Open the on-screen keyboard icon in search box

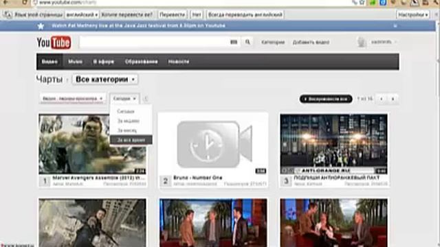234,42
